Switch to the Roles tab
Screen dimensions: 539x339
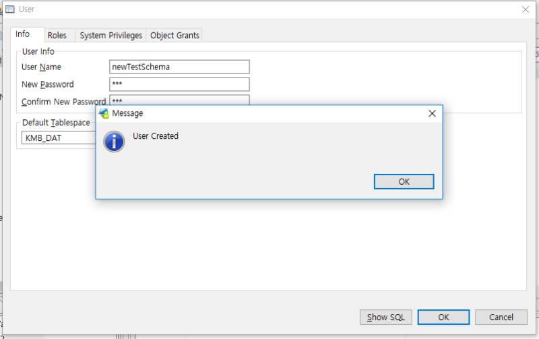(x=57, y=36)
